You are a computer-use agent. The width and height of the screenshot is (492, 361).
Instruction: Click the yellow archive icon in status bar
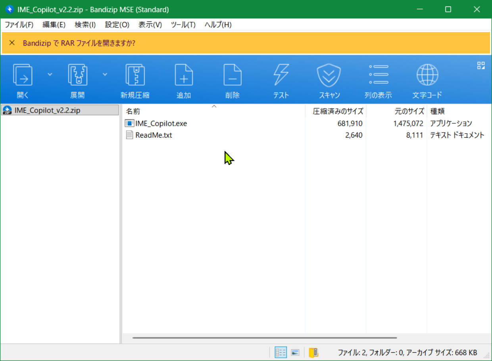coord(313,352)
